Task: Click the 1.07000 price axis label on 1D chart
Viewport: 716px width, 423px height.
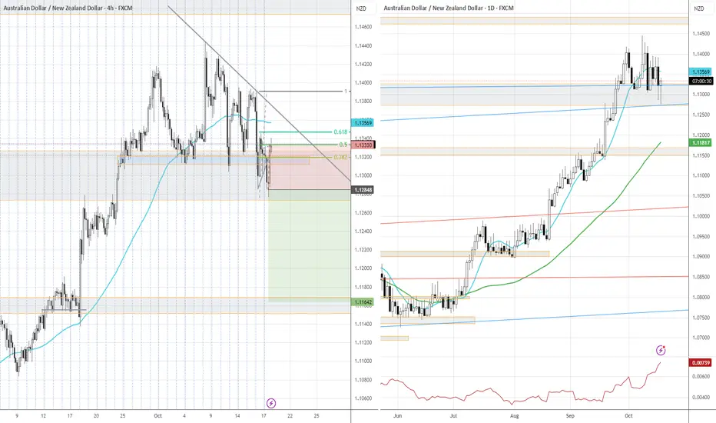Action: tap(701, 338)
